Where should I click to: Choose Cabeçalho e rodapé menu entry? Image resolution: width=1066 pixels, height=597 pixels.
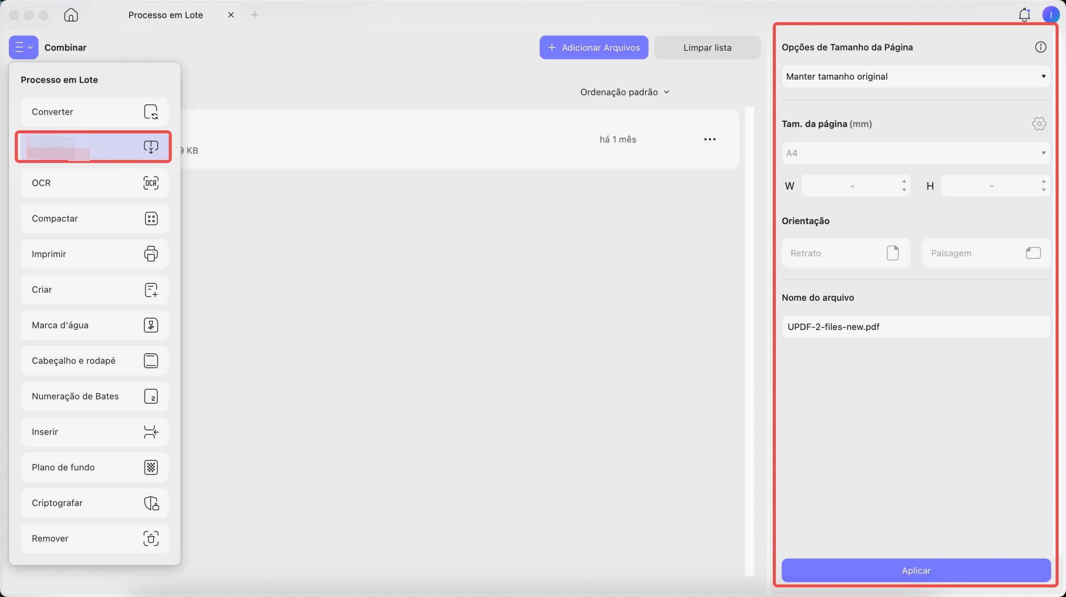tap(95, 361)
